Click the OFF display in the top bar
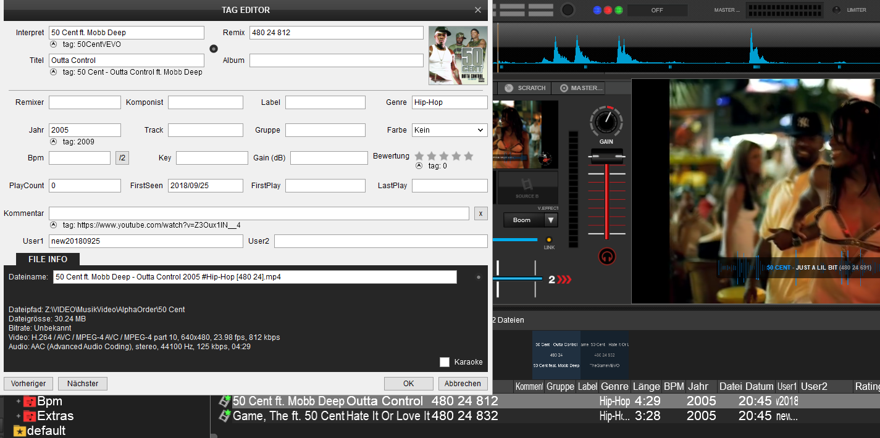The height and width of the screenshot is (438, 880). pos(657,10)
